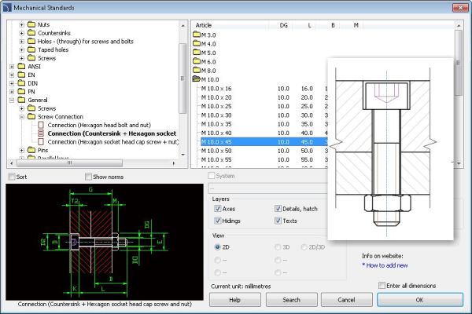Image resolution: width=472 pixels, height=314 pixels.
Task: Click the M 3.0 folder icon
Action: [197, 35]
